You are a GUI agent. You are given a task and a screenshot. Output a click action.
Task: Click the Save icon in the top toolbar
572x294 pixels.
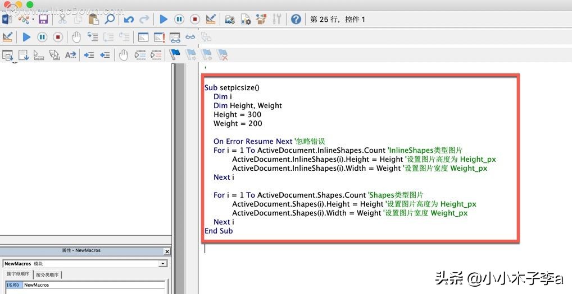[43, 20]
